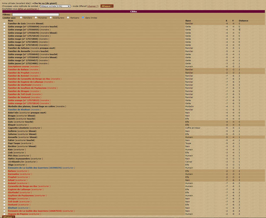This screenshot has height=218, width=266.
Task: Click the name 'Khayst' adventurer
Action: click(x=12, y=125)
